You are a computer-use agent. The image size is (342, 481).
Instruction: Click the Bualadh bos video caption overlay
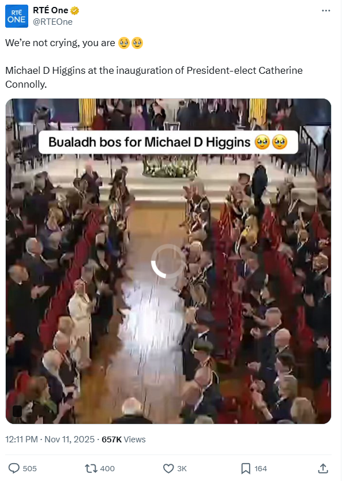(168, 142)
